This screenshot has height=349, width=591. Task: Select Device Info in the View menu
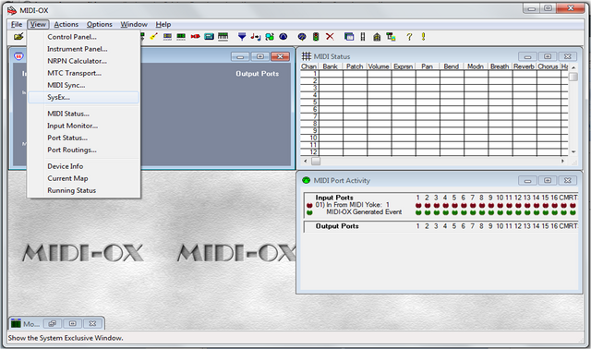pyautogui.click(x=83, y=166)
